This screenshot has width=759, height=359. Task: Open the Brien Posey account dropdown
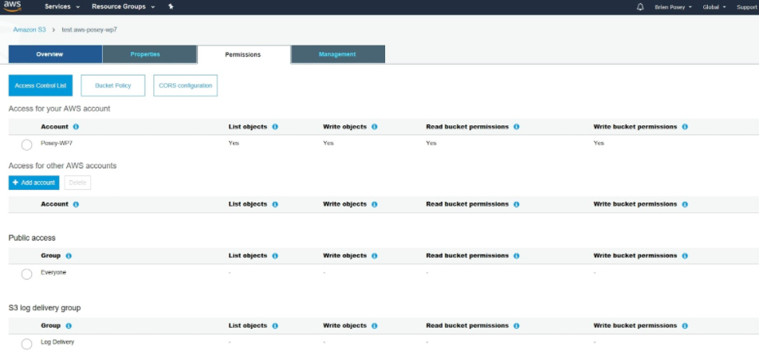tap(673, 7)
